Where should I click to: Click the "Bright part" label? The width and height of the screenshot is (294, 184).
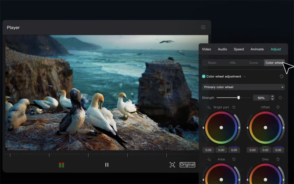pos(221,107)
